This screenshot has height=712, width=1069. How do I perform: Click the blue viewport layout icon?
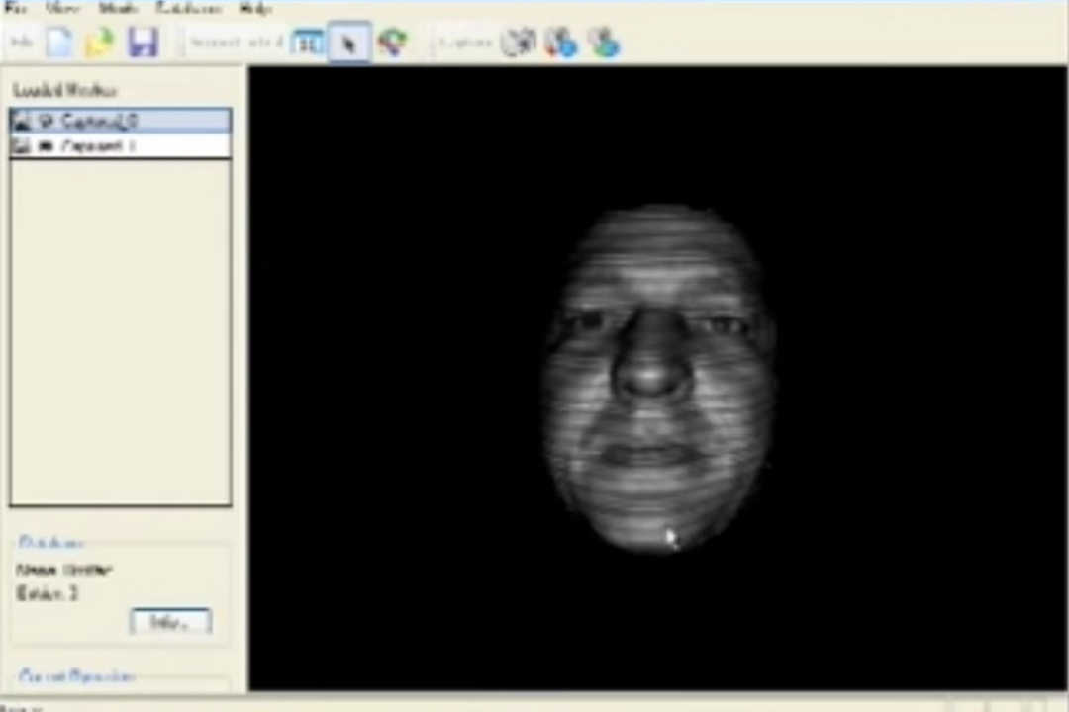point(308,44)
